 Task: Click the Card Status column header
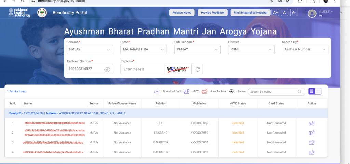276,104
